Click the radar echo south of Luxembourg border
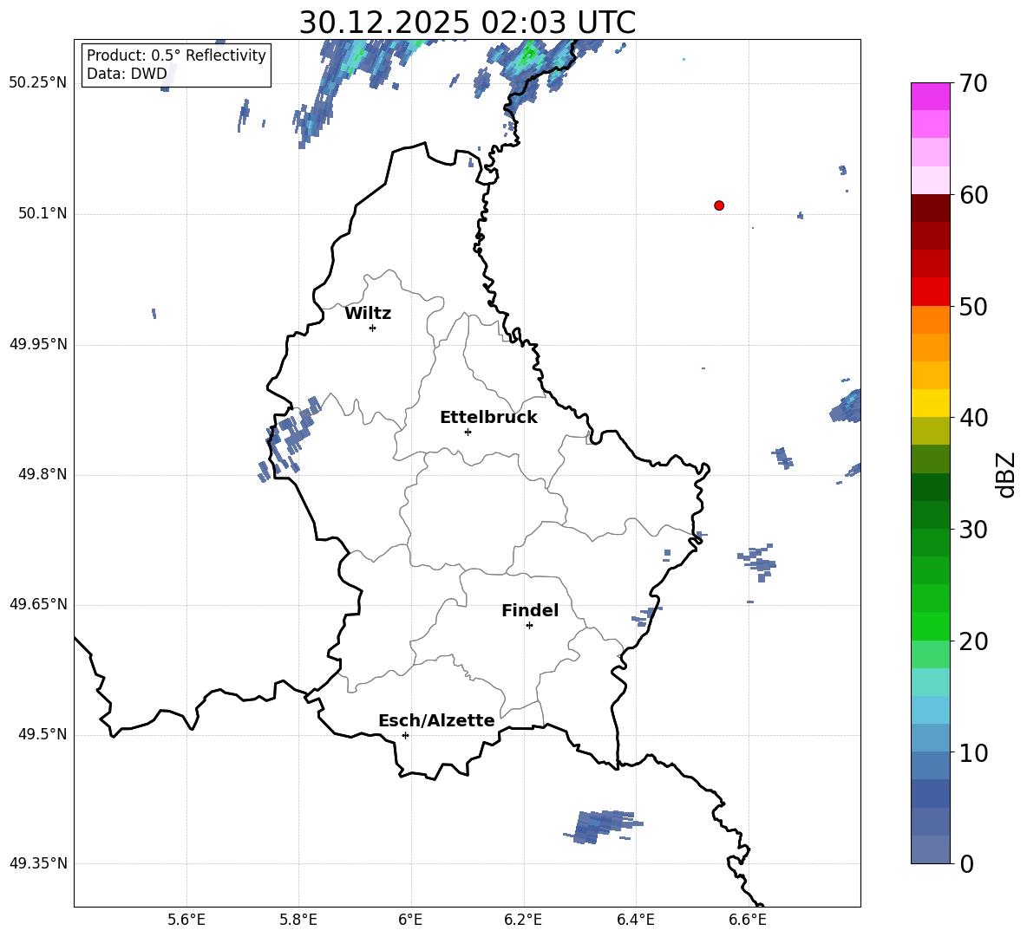Screen dimensions: 1027x937 pyautogui.click(x=603, y=827)
